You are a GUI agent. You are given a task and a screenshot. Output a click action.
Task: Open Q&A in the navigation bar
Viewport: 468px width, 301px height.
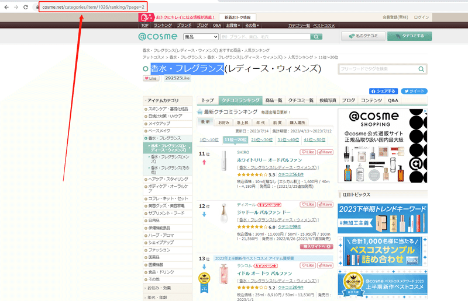click(x=217, y=26)
